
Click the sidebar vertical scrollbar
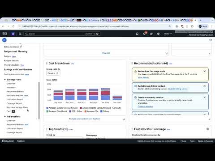(39, 101)
